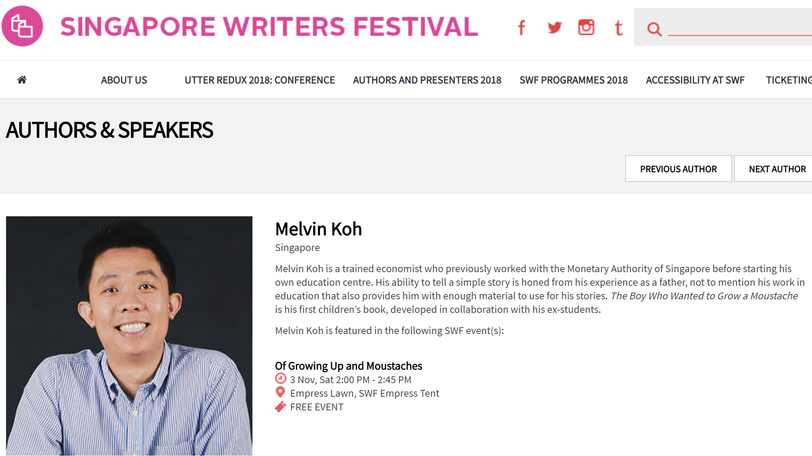Open the Twitter social link
This screenshot has height=456, width=812.
pos(554,27)
